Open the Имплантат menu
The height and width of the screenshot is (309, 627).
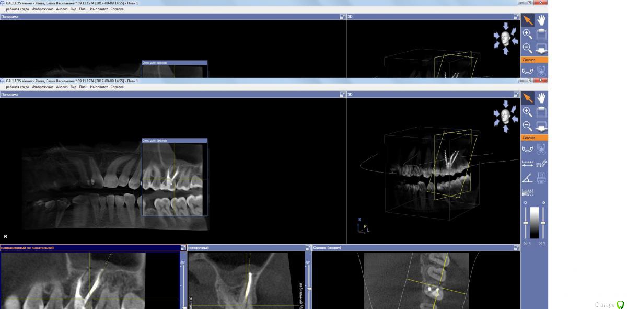point(99,87)
